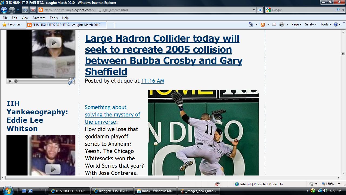
Task: Click the Bubba Crosby collision photo
Action: pos(203,133)
